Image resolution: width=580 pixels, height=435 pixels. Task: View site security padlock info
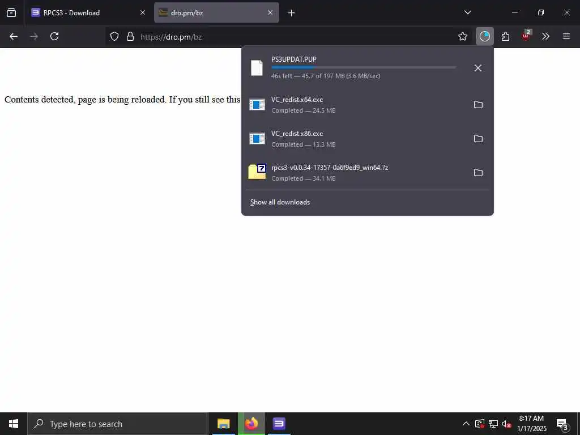click(x=130, y=36)
